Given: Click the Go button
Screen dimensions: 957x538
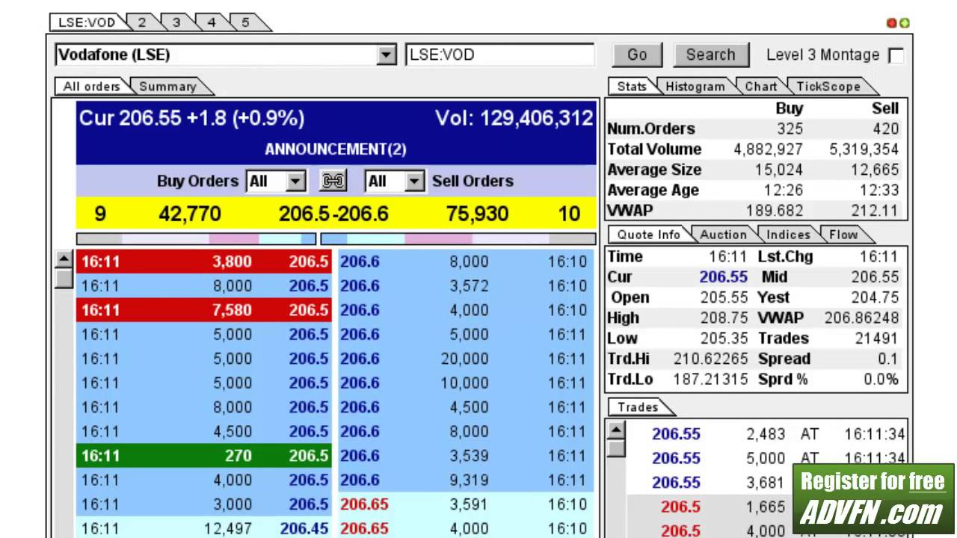Looking at the screenshot, I should point(637,55).
